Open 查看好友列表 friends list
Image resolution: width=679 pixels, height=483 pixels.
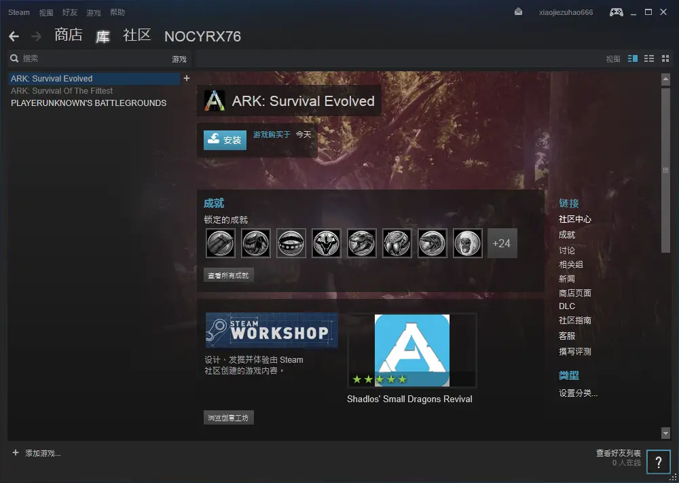point(619,453)
